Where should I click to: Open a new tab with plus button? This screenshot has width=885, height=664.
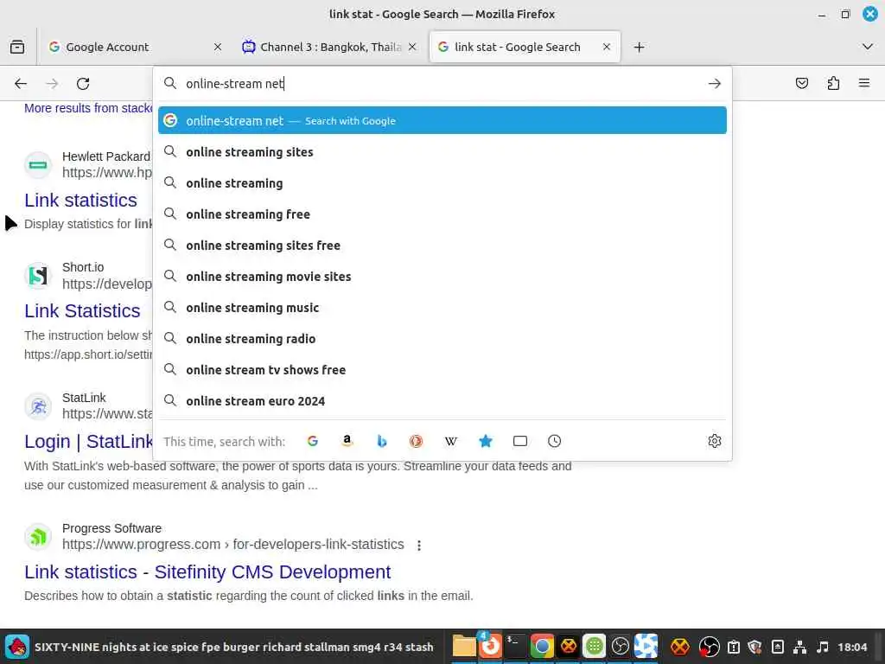pyautogui.click(x=639, y=48)
